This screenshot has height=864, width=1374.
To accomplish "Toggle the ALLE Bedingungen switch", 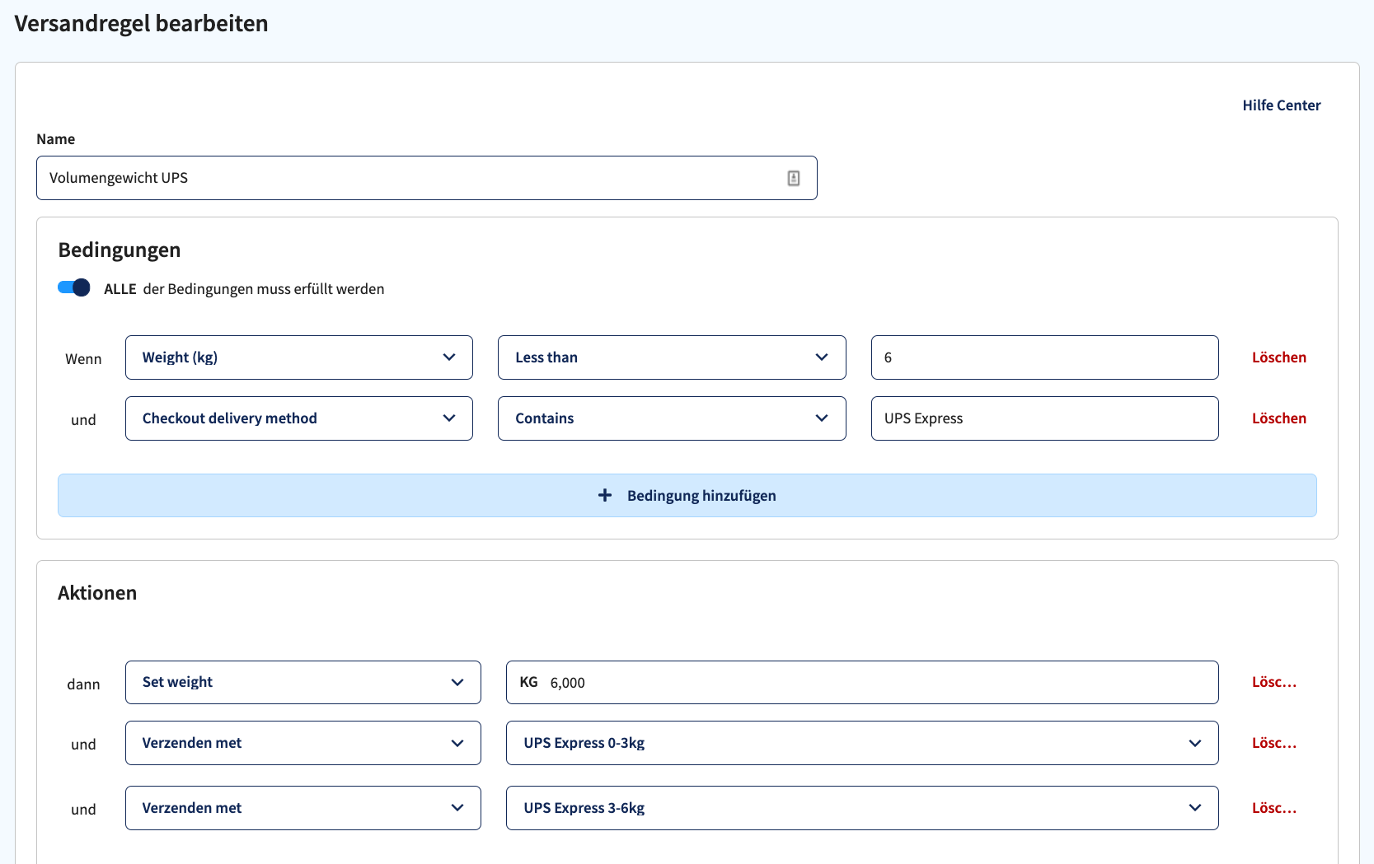I will pyautogui.click(x=73, y=287).
